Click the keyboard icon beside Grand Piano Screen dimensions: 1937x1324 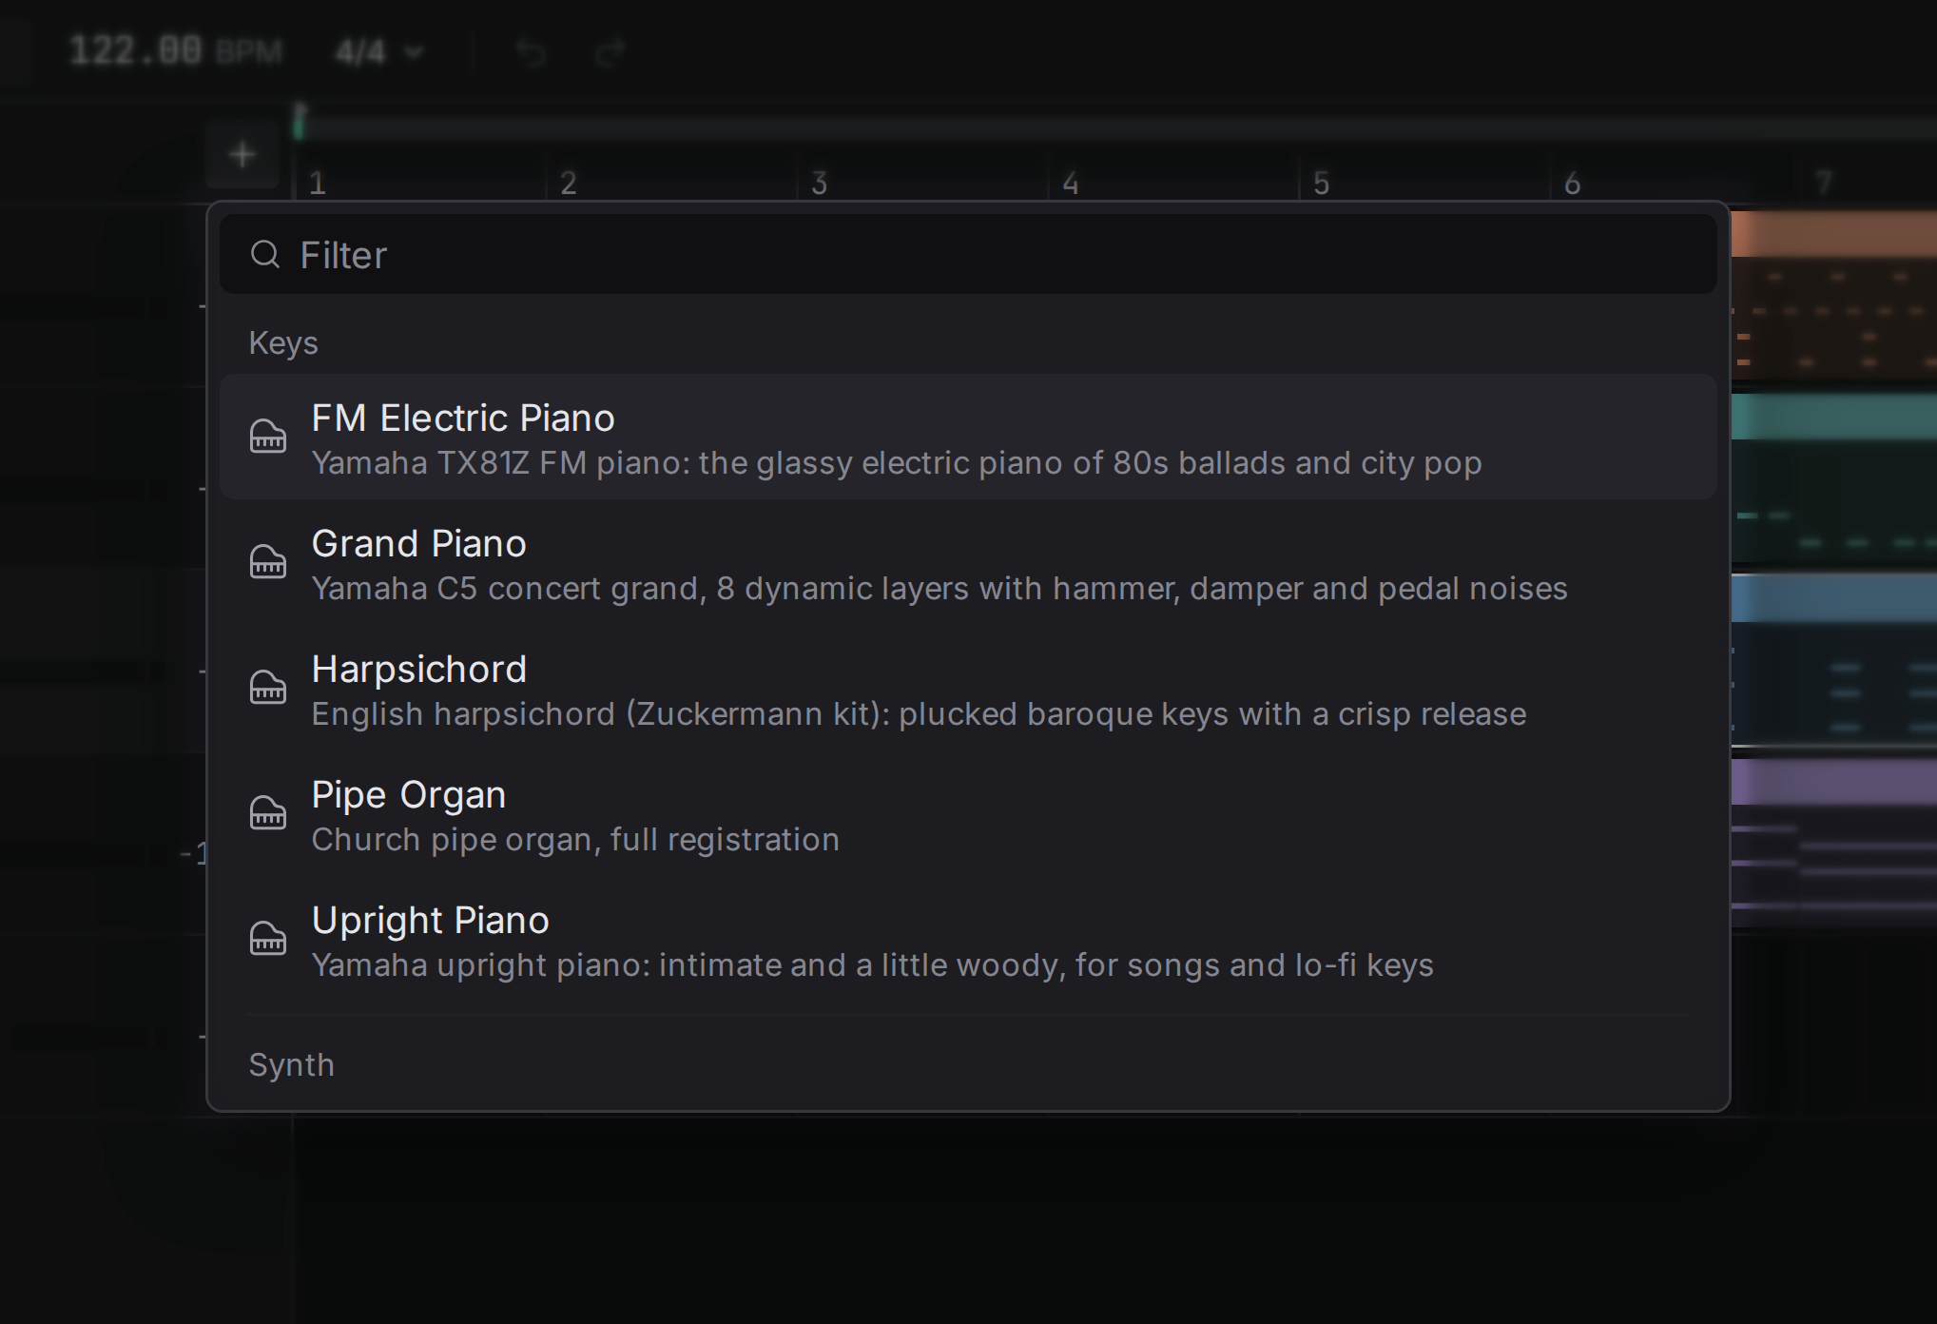pyautogui.click(x=268, y=562)
